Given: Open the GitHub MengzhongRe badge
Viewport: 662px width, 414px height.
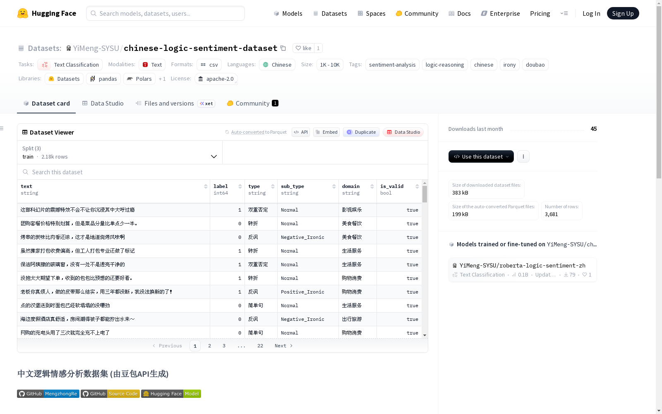Looking at the screenshot, I should click(x=48, y=394).
